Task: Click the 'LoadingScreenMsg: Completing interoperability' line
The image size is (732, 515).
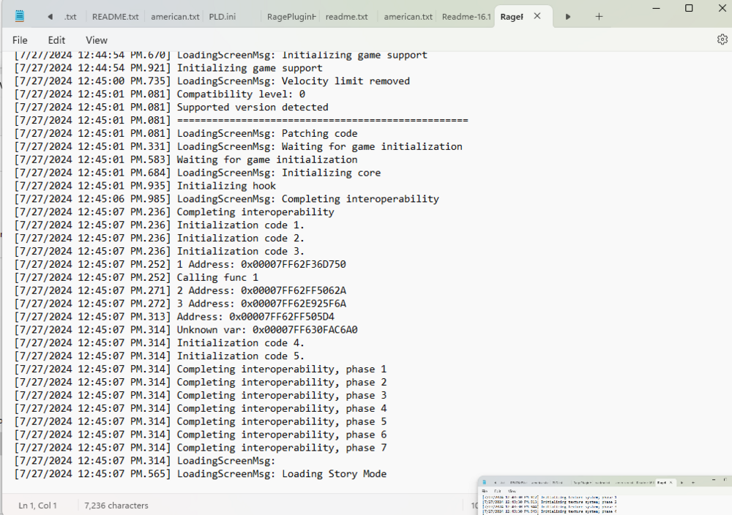Action: point(226,199)
